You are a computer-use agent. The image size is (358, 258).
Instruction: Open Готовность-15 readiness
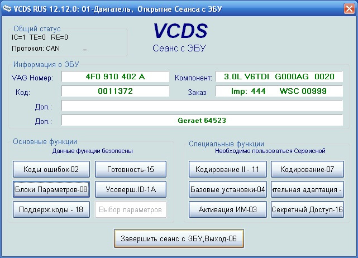click(x=131, y=169)
